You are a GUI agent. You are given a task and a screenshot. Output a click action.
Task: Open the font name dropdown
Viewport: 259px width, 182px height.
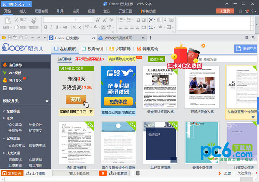pos(75,20)
